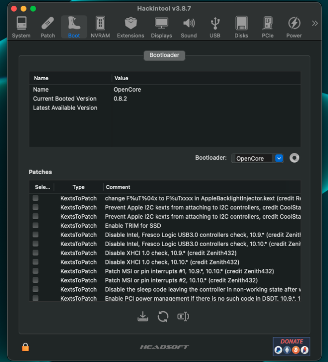Image resolution: width=328 pixels, height=362 pixels.
Task: Open the Displays toolbar tab
Action: (162, 27)
